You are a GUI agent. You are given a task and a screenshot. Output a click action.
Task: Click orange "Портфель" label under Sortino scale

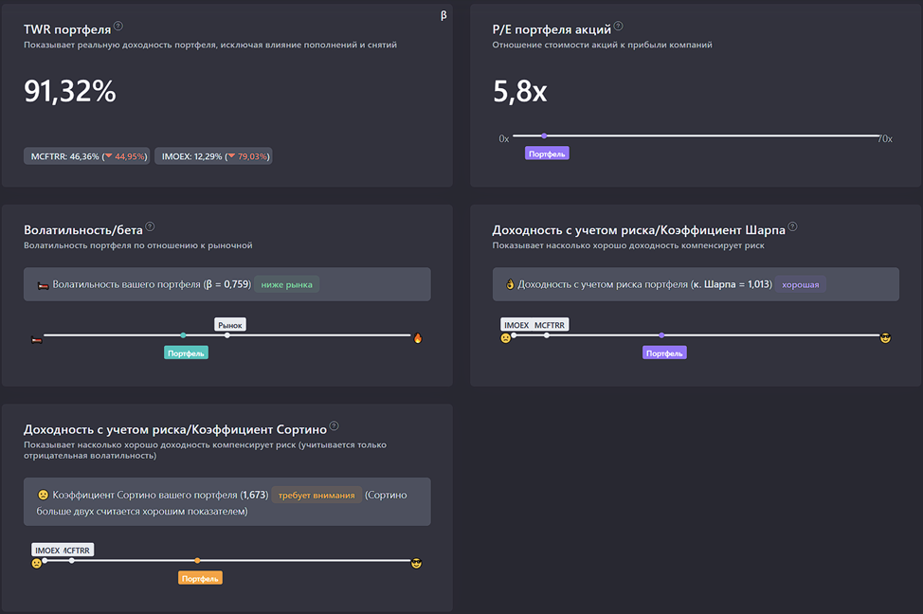point(200,578)
